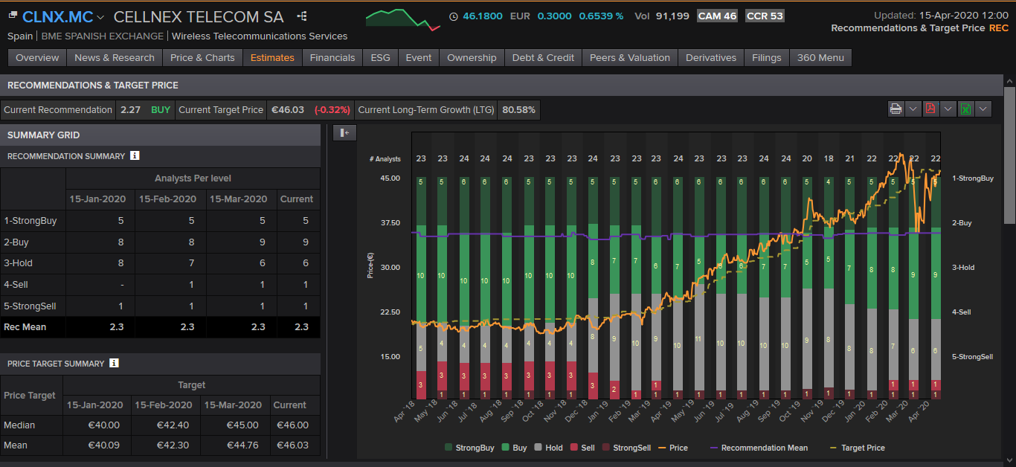The image size is (1016, 467).
Task: Switch to the Financials tab
Action: coord(332,58)
